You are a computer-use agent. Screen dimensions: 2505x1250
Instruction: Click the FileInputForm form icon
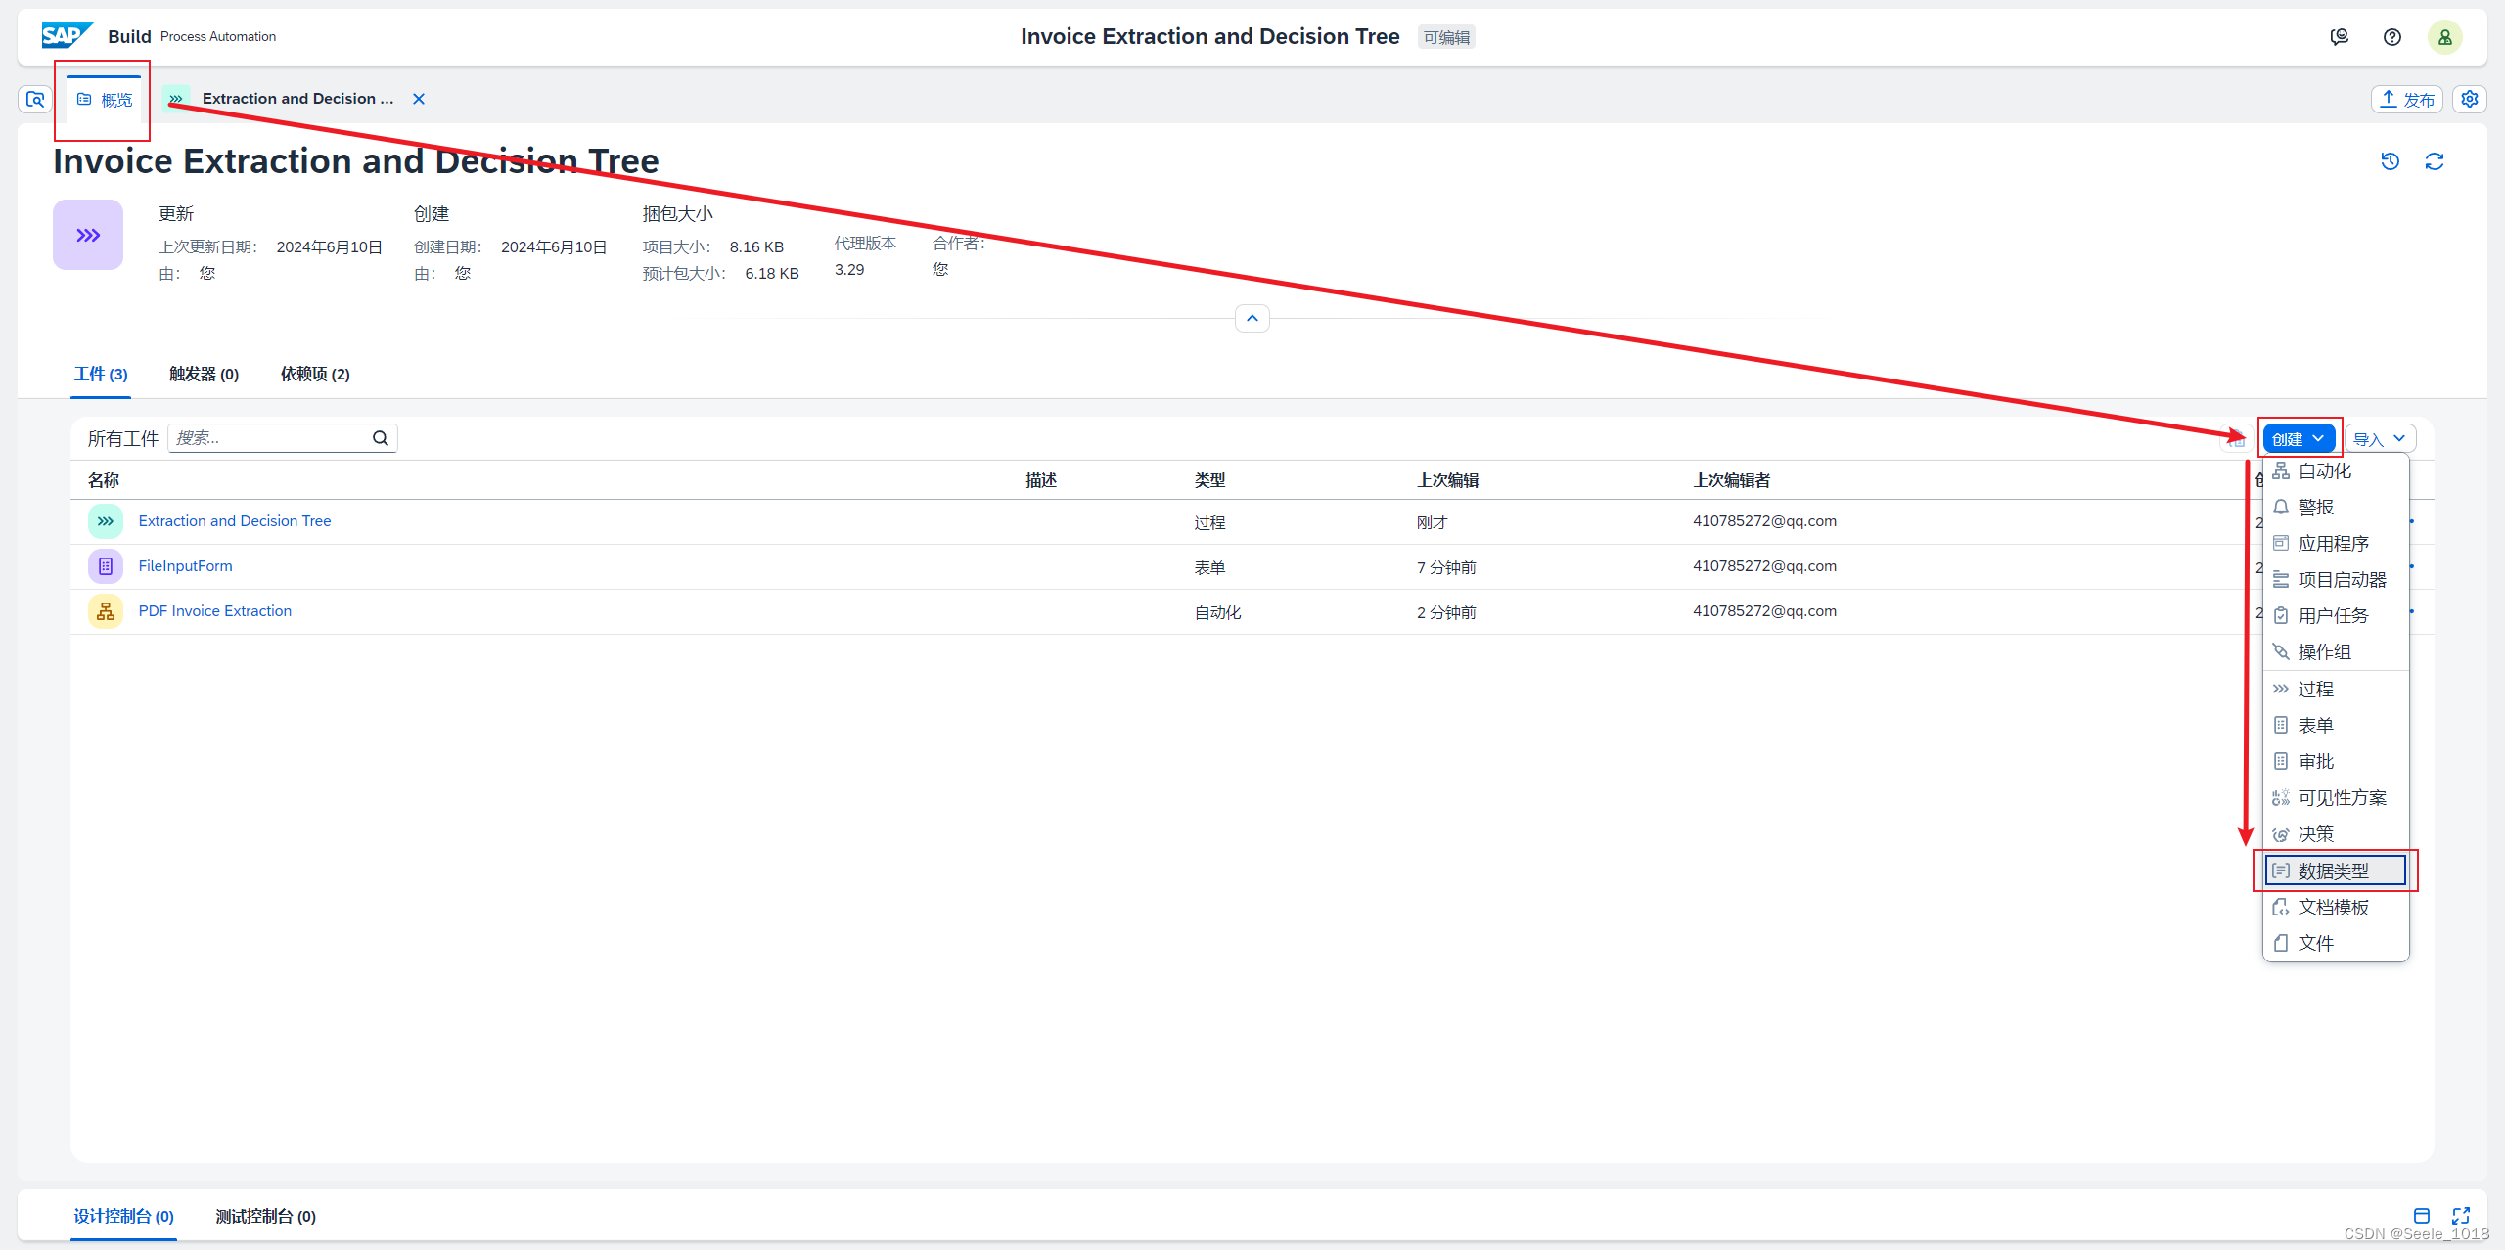pyautogui.click(x=106, y=566)
